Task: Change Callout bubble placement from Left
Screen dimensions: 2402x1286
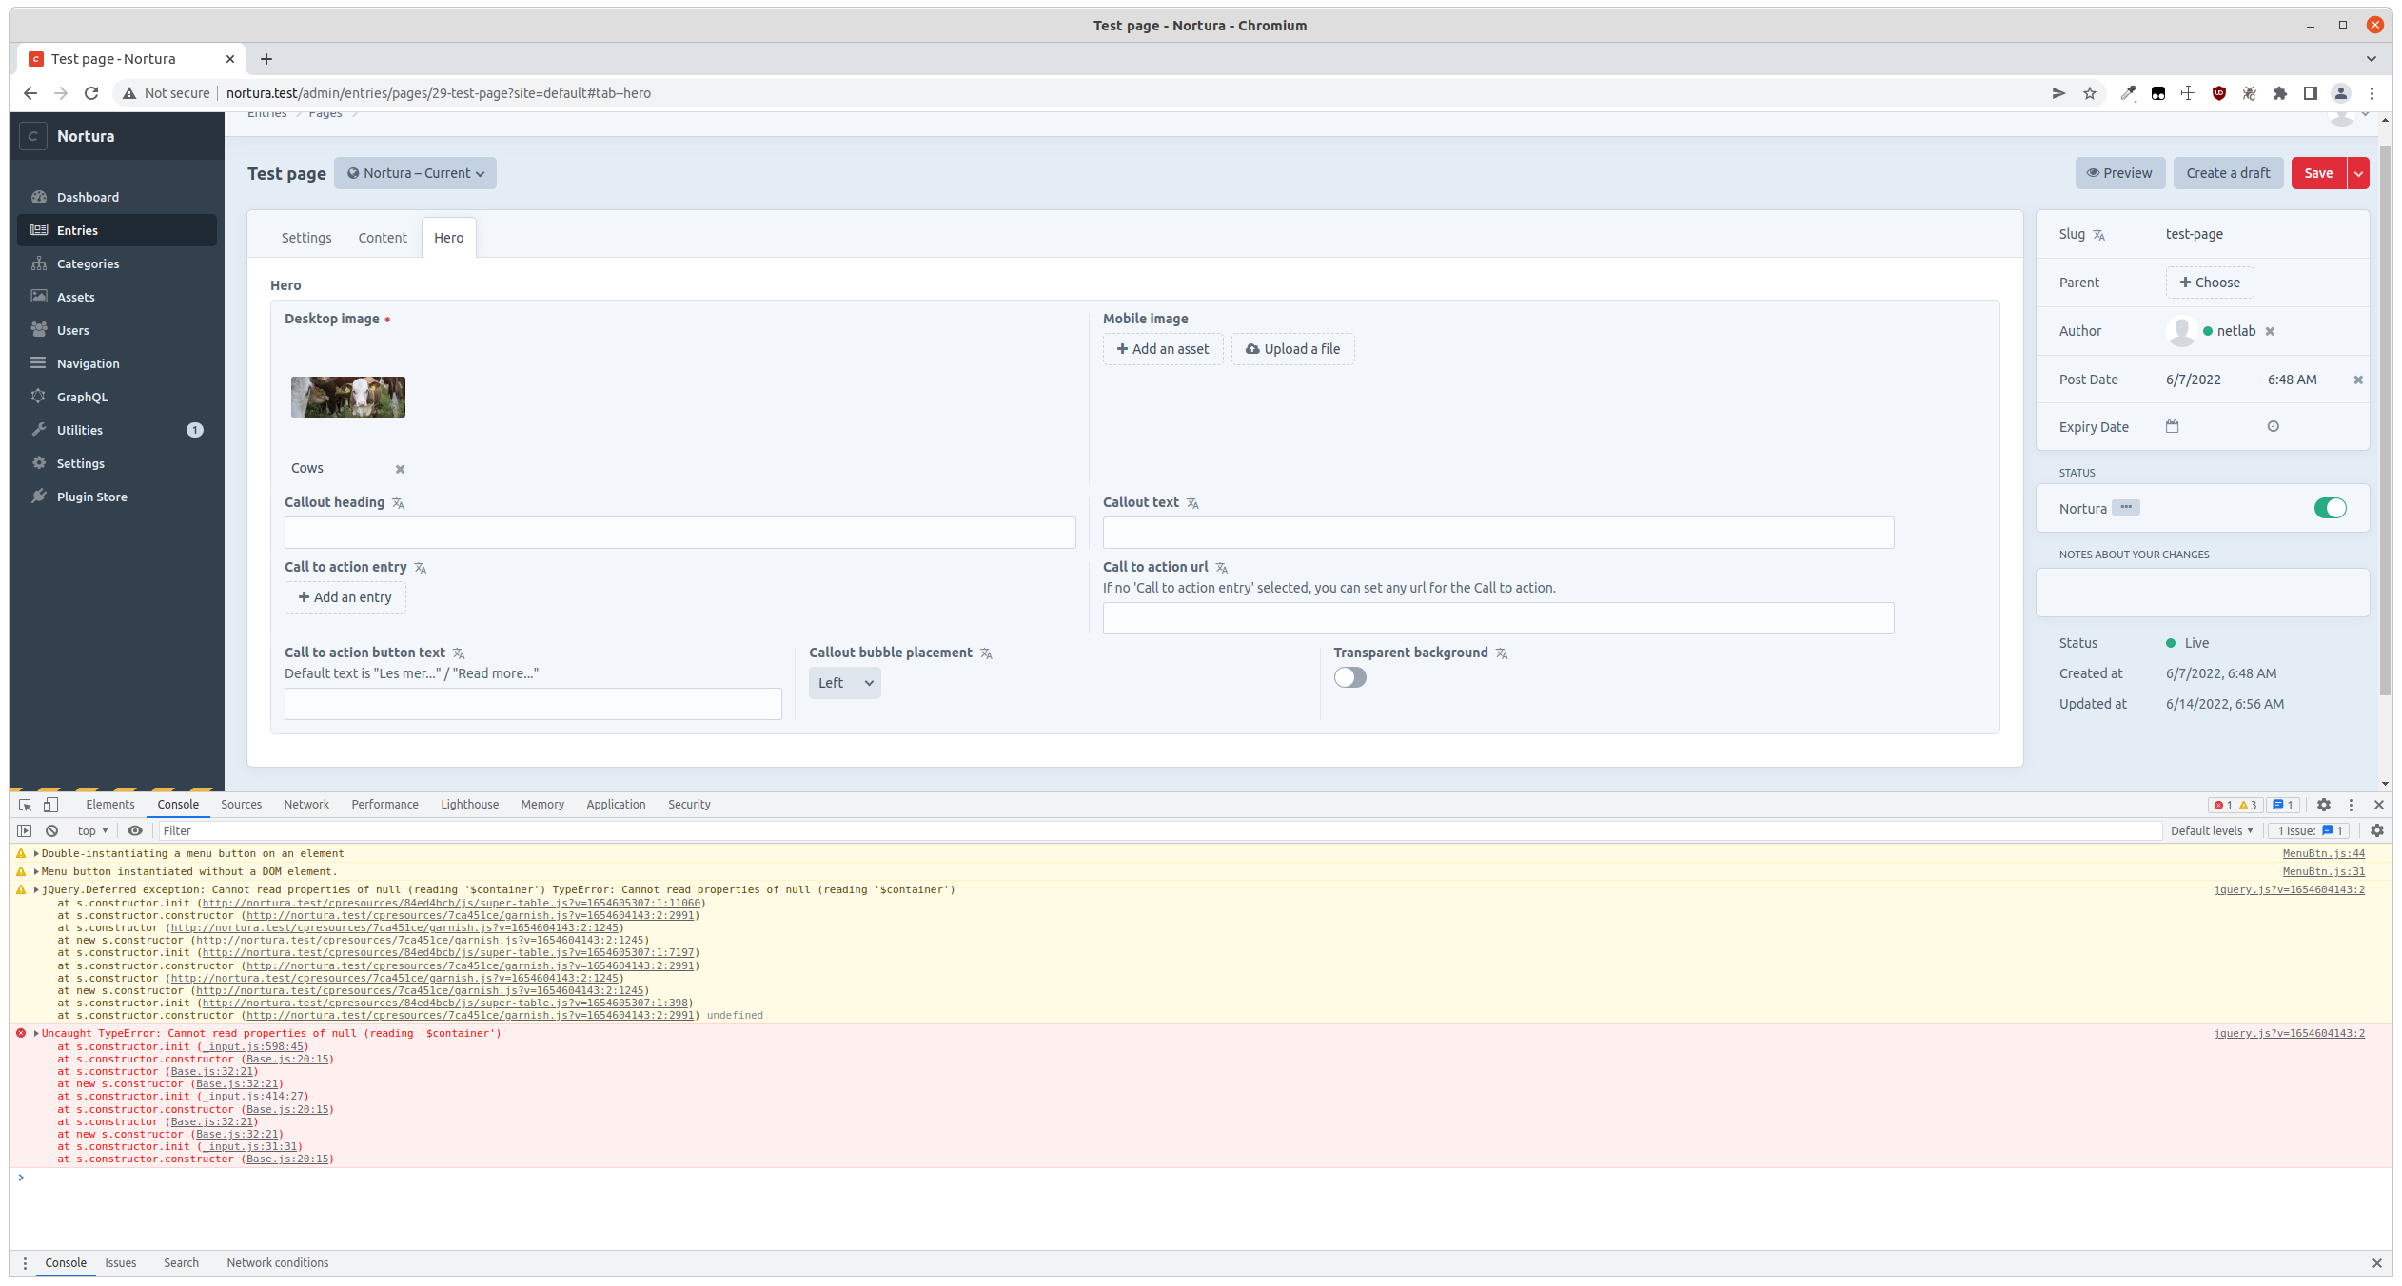Action: (843, 682)
